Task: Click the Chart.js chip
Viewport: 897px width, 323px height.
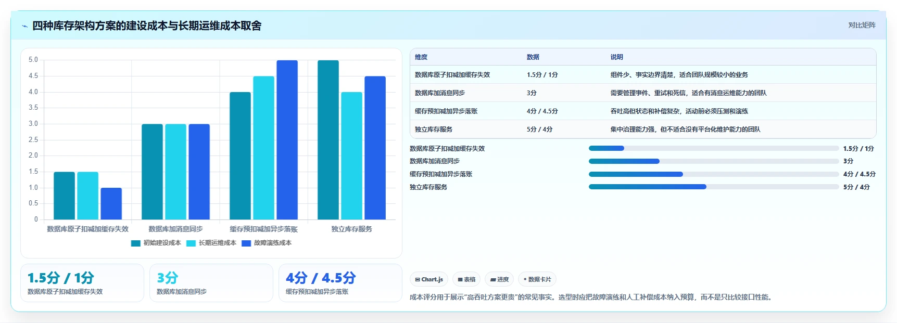Action: [x=429, y=279]
